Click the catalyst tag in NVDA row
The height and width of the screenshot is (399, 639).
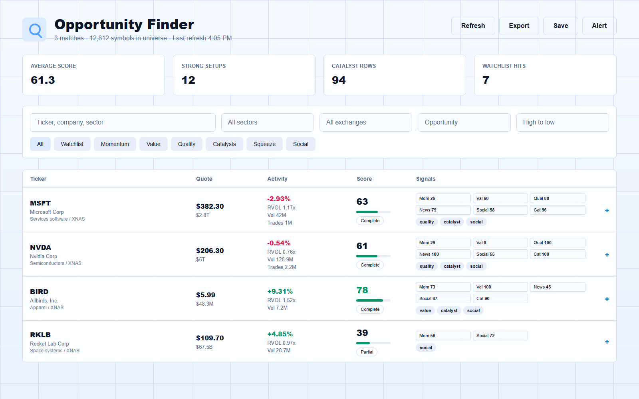pos(452,266)
